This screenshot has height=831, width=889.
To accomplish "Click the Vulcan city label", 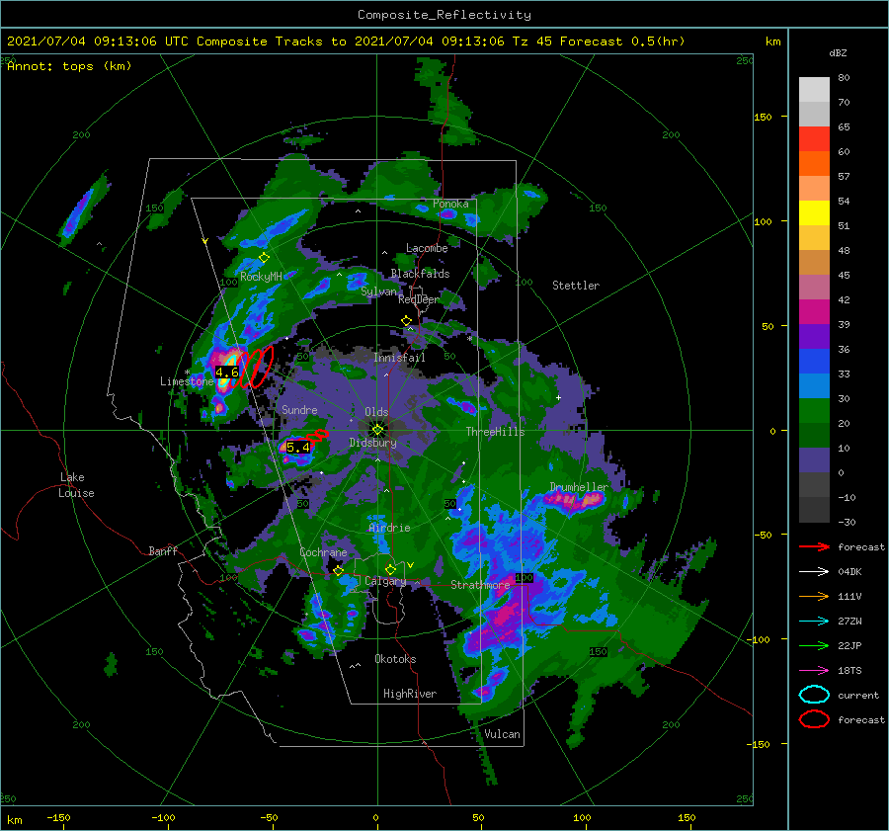I will tap(502, 734).
